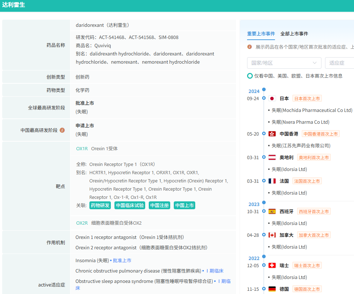The image size is (354, 294).
Task: Click the 日本首次上市 label tag
Action: point(307,98)
